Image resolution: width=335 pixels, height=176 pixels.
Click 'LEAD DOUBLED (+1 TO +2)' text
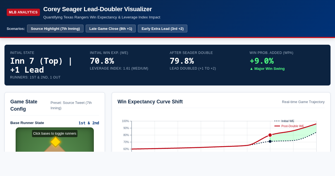[193, 68]
